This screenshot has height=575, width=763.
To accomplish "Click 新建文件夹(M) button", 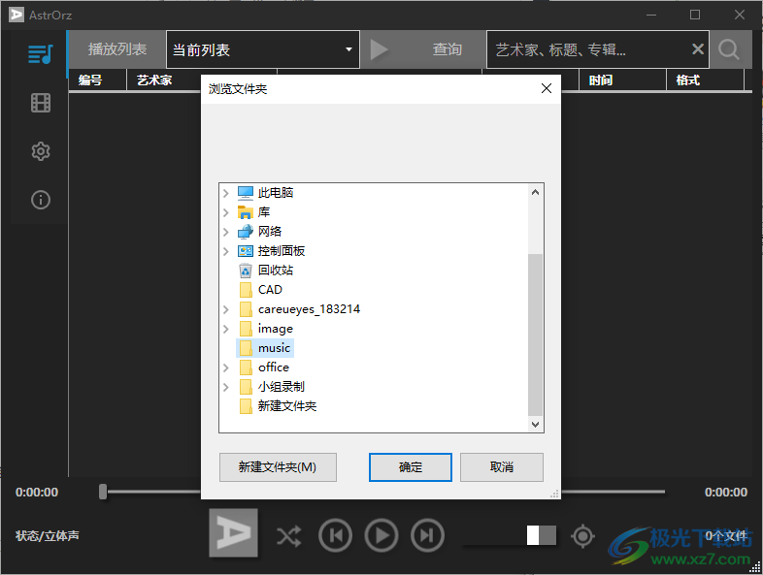I will coord(278,467).
